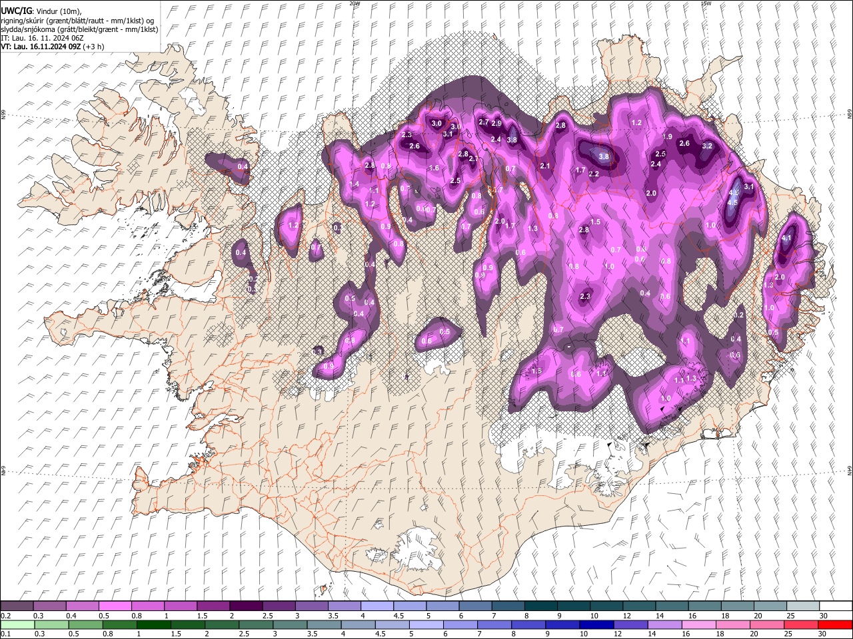Click the dusky purple swatch between 0.2 and 0.3 on the upper legend
Image resolution: width=853 pixels, height=639 pixels.
(17, 606)
